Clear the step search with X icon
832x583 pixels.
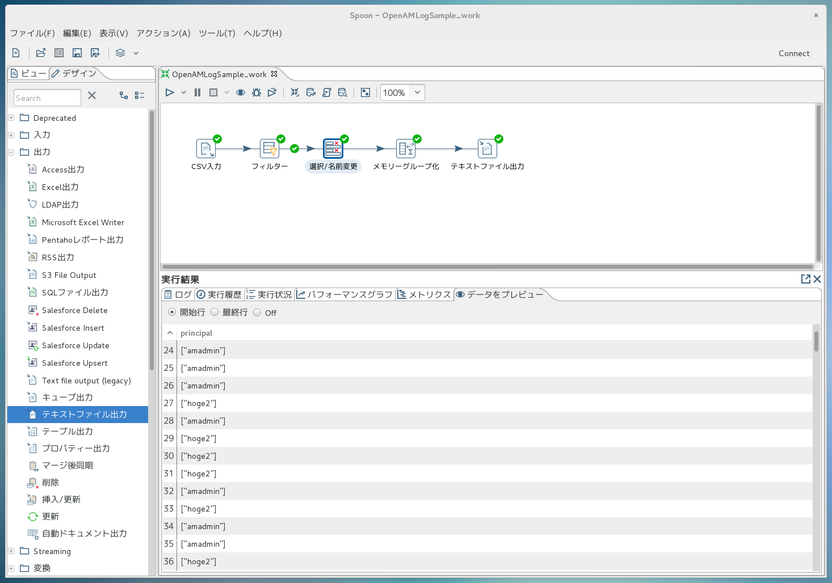point(92,96)
